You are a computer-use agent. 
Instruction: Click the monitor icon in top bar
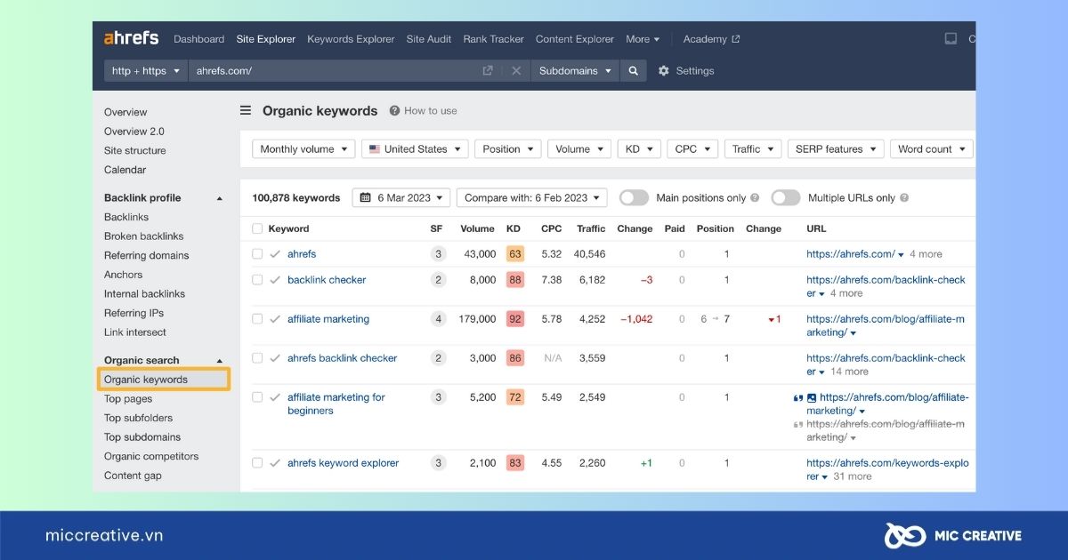click(951, 39)
